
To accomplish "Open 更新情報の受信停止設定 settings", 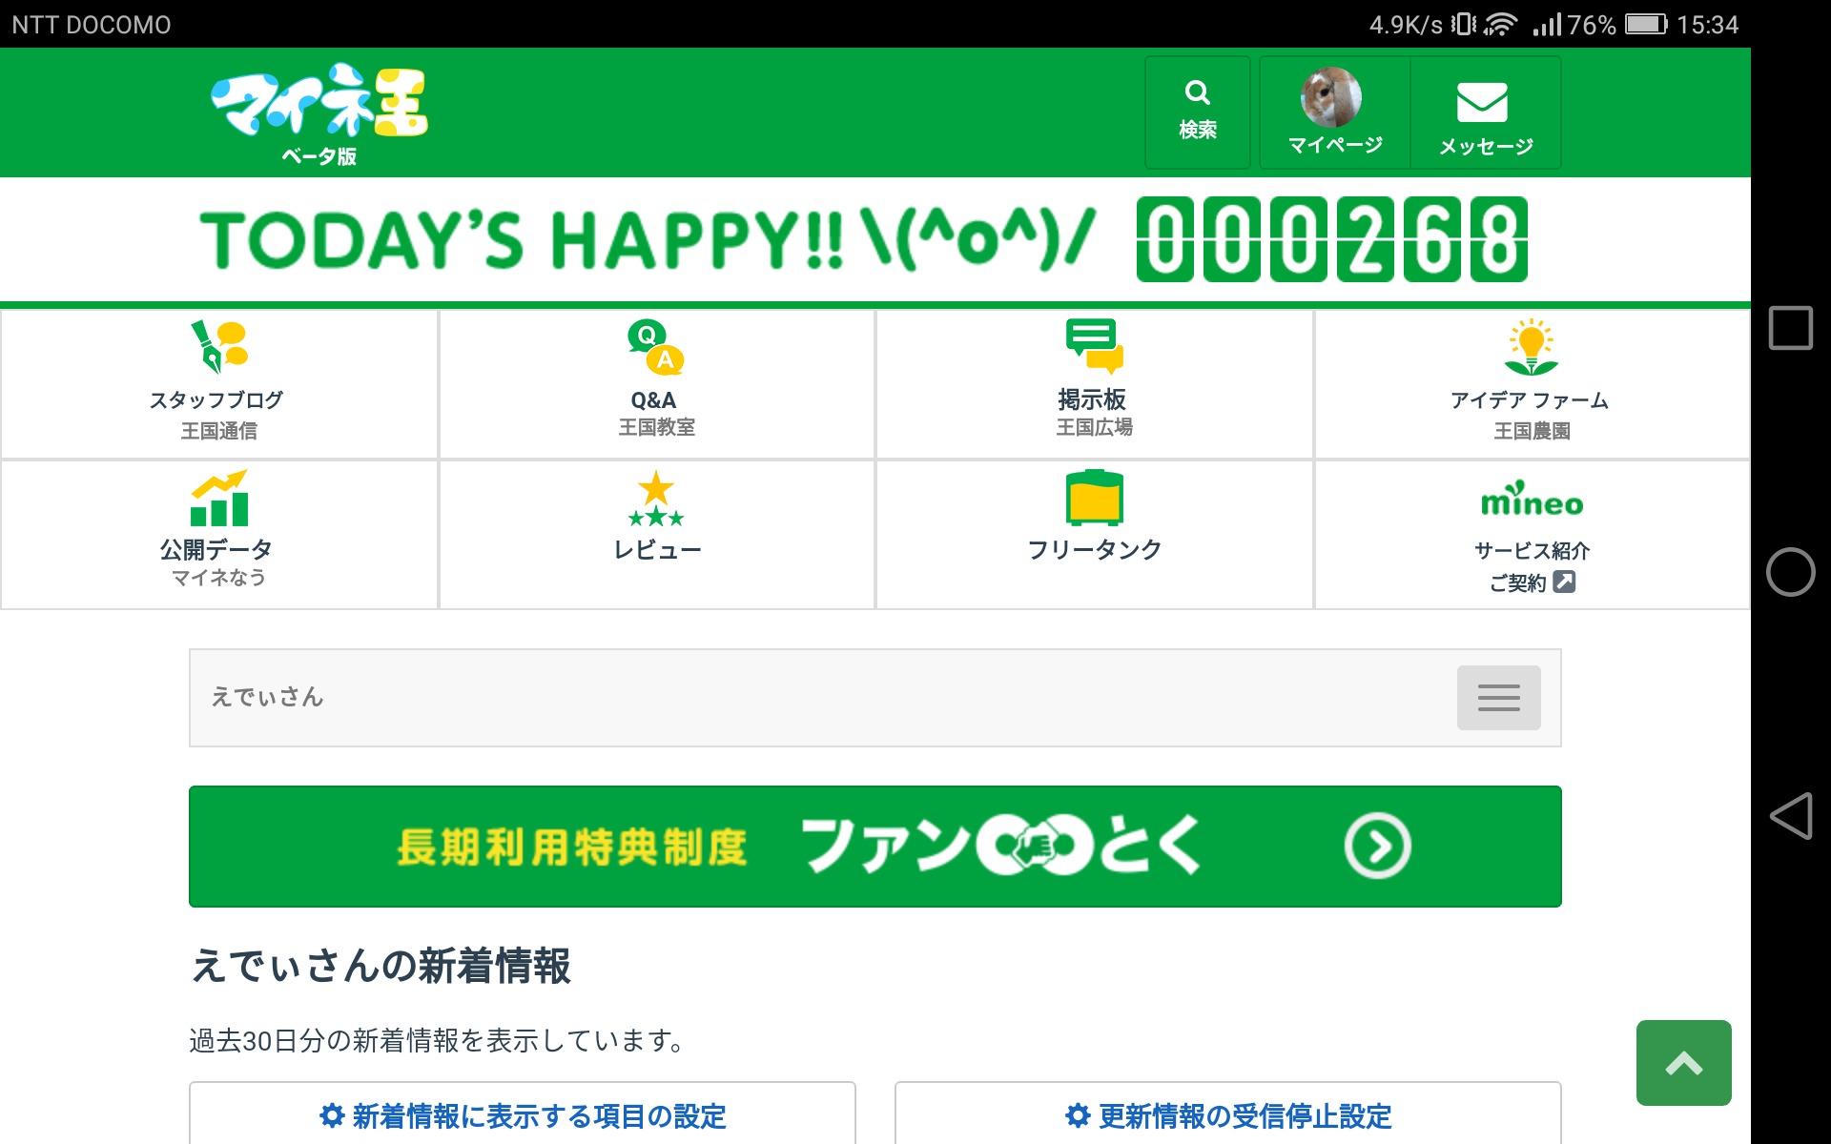I will pos(1227,1115).
